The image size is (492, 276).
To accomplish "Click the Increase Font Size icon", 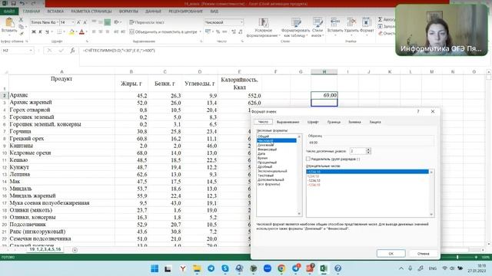I will tap(78, 22).
